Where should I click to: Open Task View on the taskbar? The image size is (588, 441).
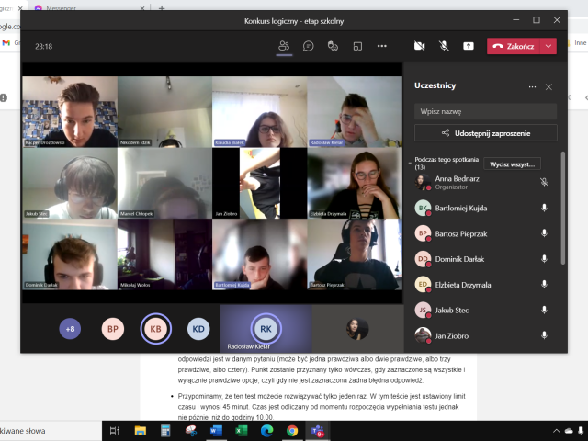114,431
